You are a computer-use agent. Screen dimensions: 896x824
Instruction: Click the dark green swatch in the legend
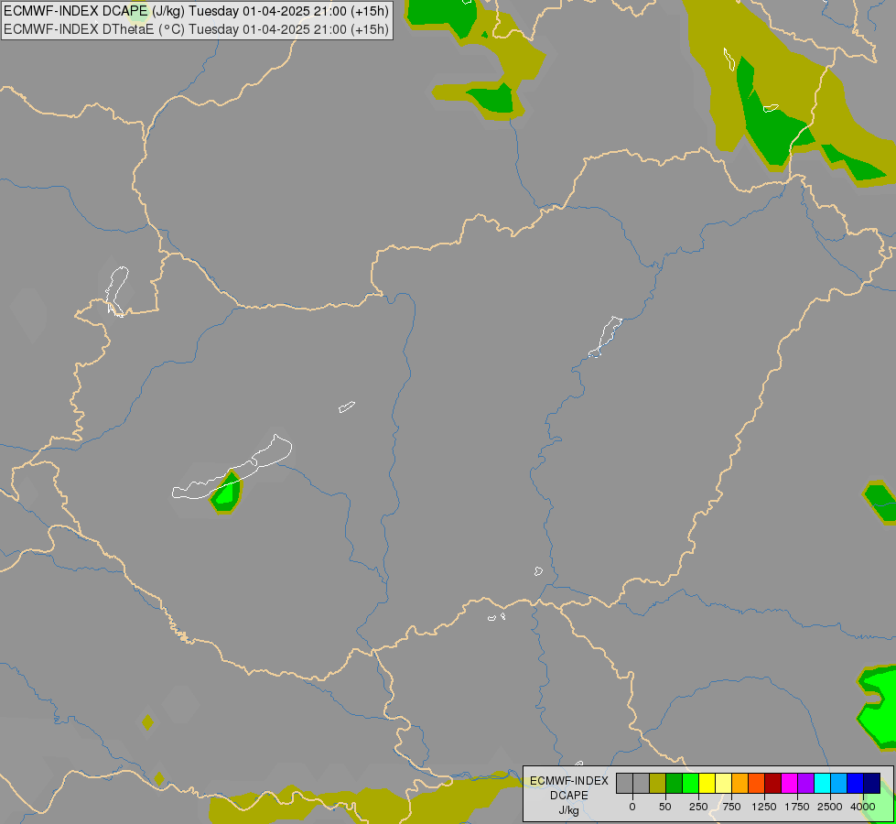point(674,783)
